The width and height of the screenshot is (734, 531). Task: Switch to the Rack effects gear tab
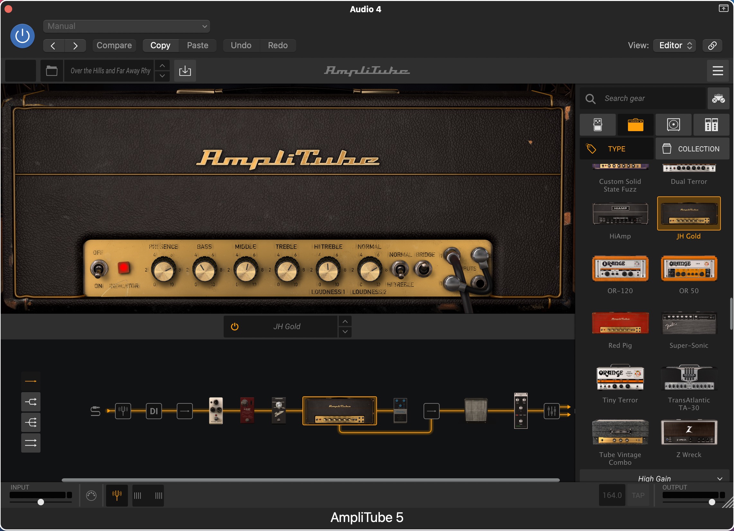[x=711, y=125]
